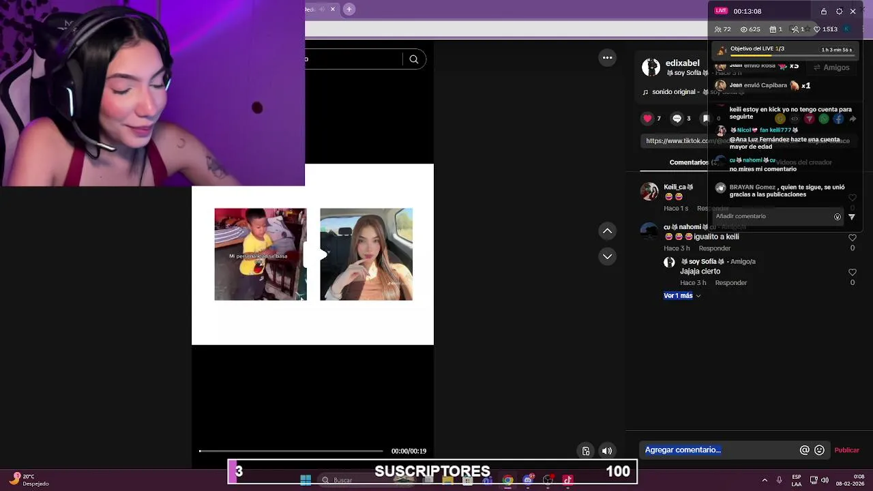Open the ESP LAA keyboard language indicator
This screenshot has width=873, height=491.
(x=797, y=480)
